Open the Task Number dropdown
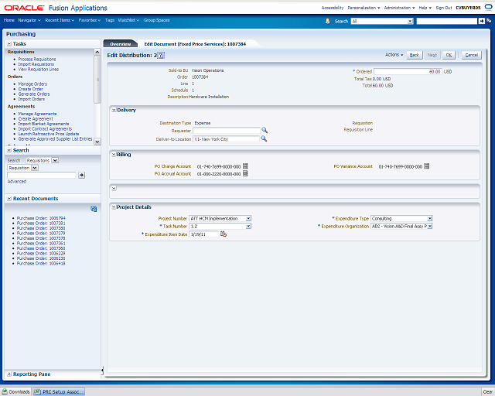 coord(248,226)
